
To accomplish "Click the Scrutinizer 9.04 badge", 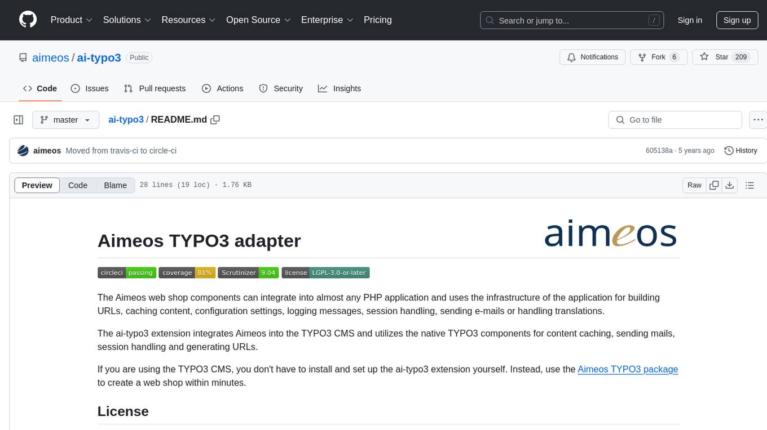I will click(x=248, y=272).
